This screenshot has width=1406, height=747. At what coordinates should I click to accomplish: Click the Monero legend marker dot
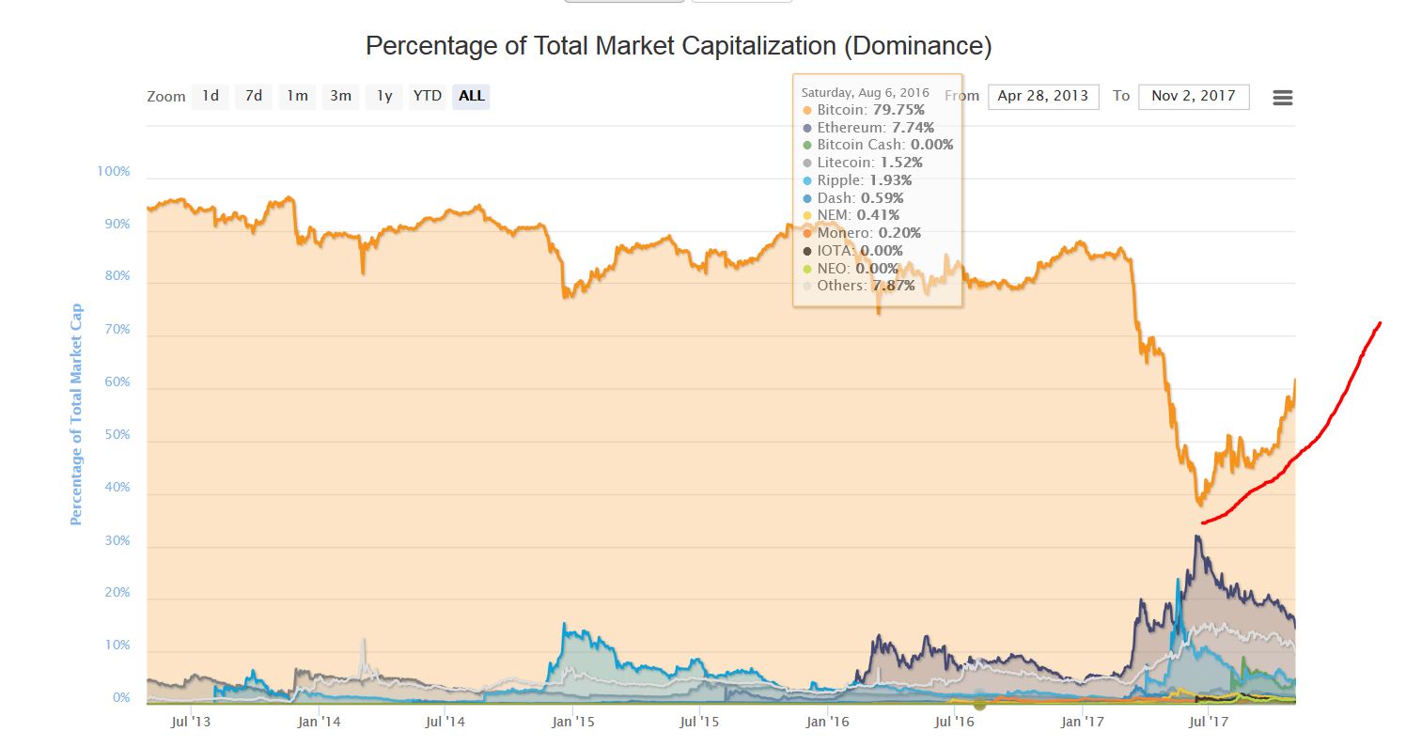(x=806, y=232)
